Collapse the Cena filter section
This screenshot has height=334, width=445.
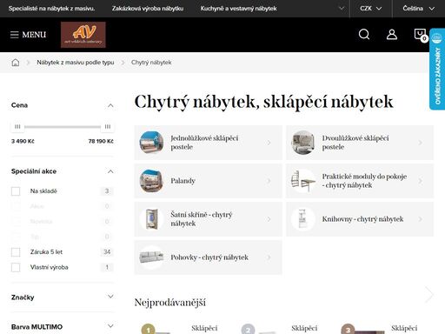[x=110, y=105]
